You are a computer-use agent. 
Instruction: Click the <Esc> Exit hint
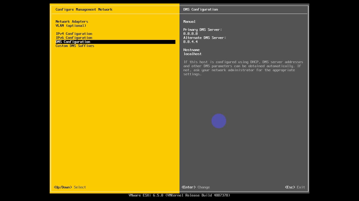295,187
